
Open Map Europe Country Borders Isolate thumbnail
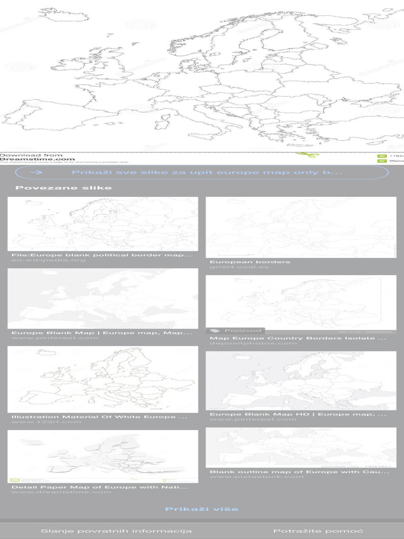301,304
